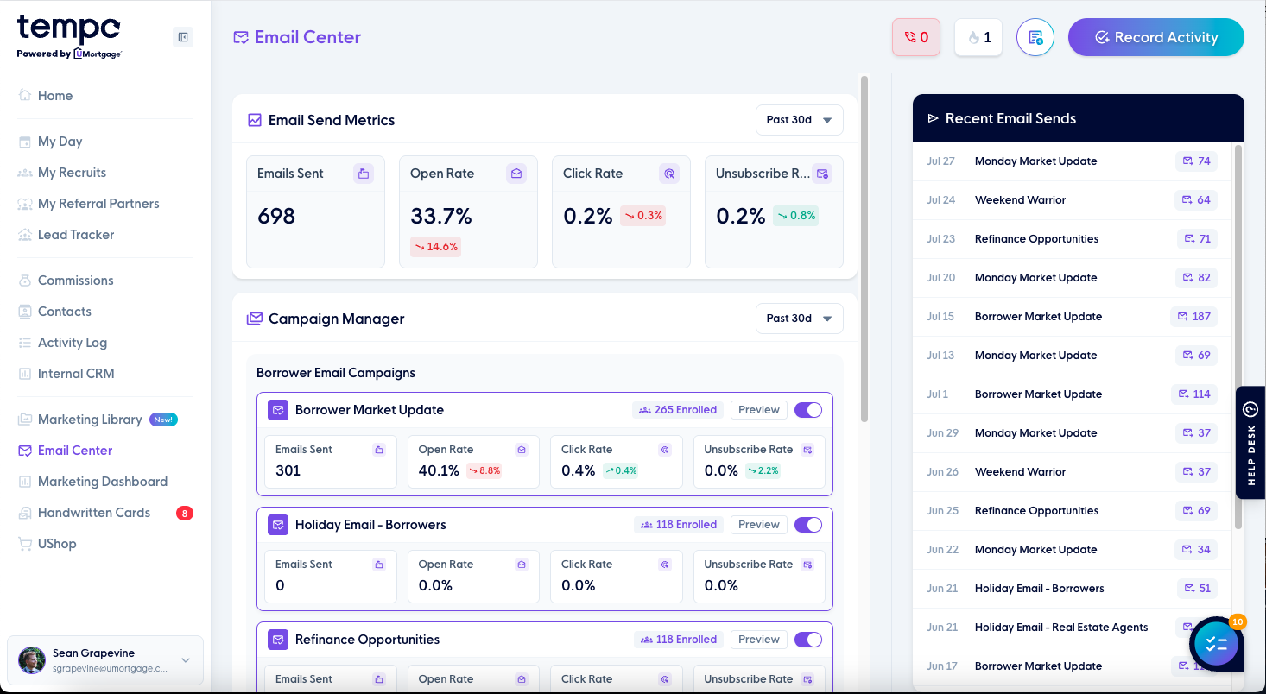
Task: Click the Holiday Email - Borrowers campaign icon
Action: [278, 525]
